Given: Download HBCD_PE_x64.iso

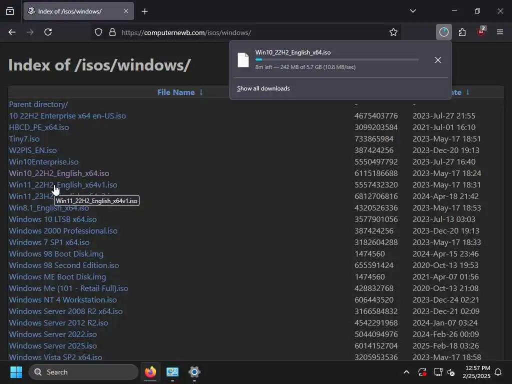Looking at the screenshot, I should click(x=39, y=127).
